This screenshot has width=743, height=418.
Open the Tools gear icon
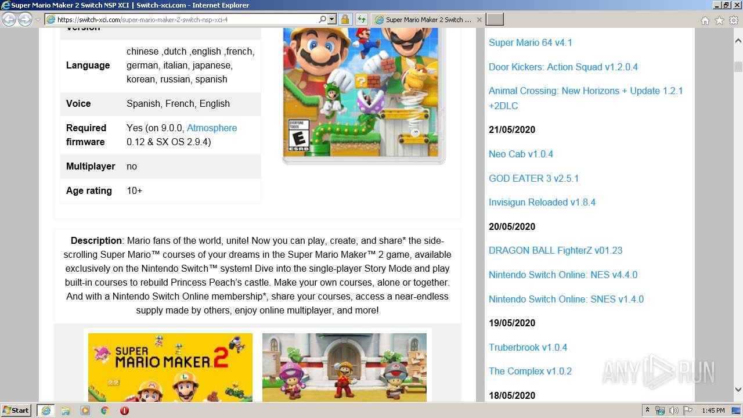pyautogui.click(x=734, y=20)
